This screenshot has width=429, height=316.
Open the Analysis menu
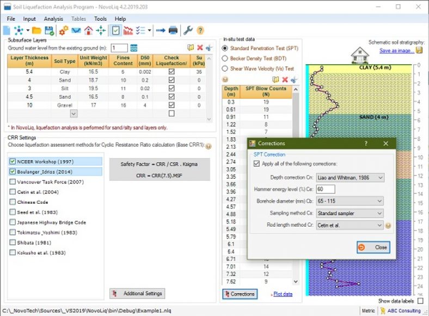coord(53,19)
